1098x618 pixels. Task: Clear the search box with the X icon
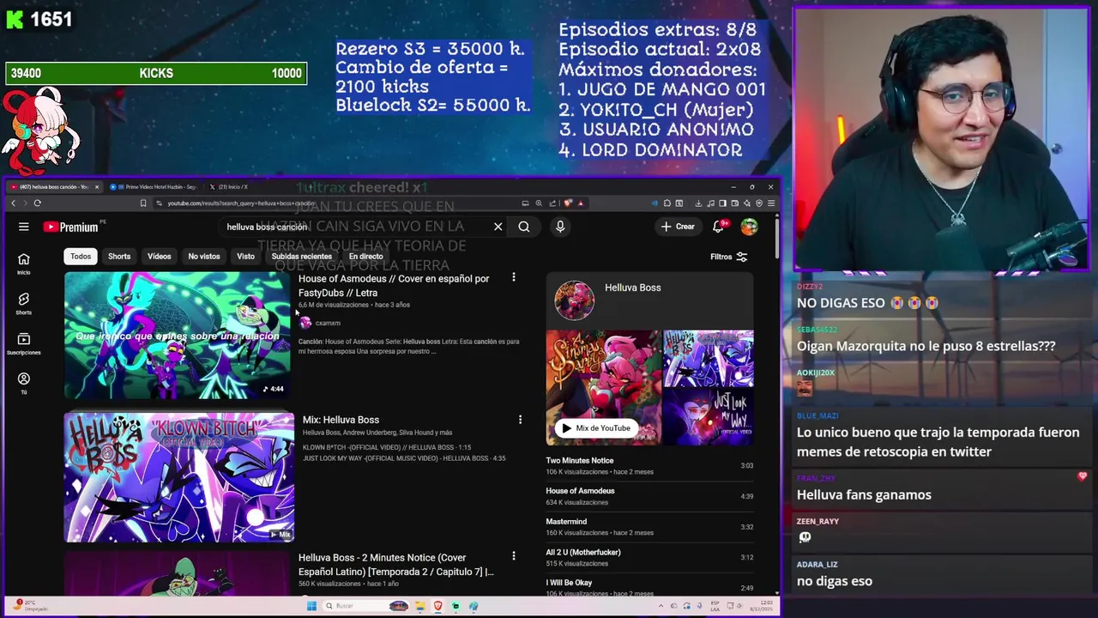pyautogui.click(x=498, y=227)
